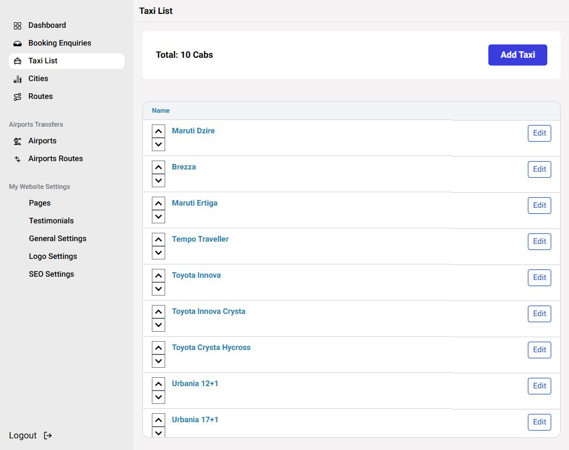Image resolution: width=569 pixels, height=450 pixels.
Task: Click the Add Taxi button
Action: tap(517, 55)
